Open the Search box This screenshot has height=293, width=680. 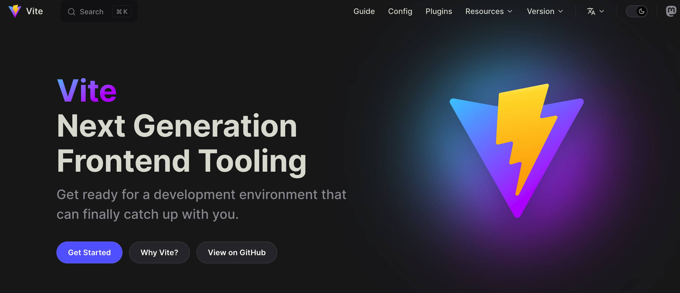coord(99,12)
